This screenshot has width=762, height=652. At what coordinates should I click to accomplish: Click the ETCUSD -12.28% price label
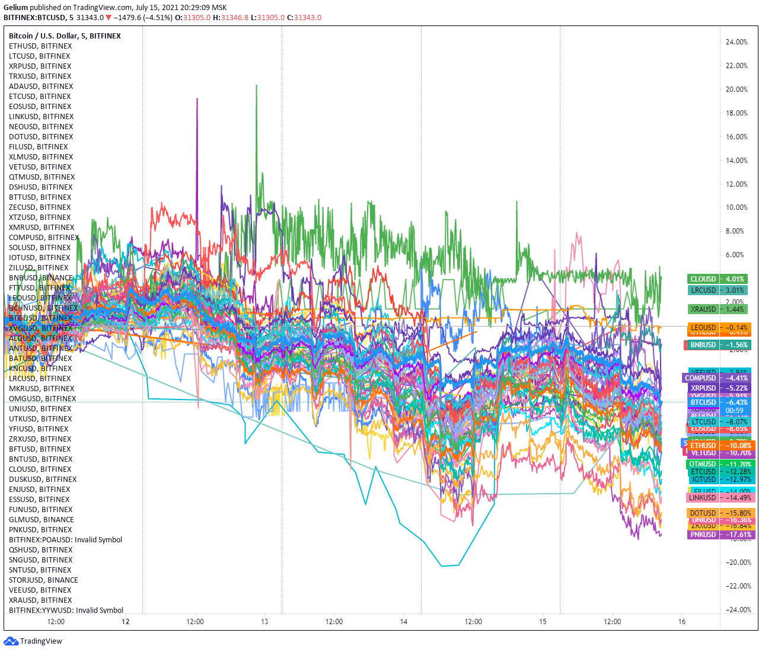click(720, 472)
